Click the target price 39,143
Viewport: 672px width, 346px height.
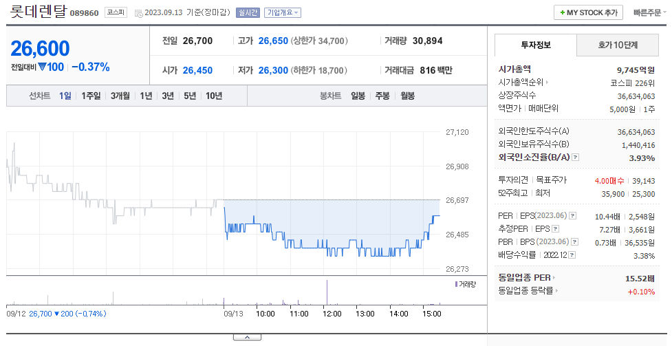pyautogui.click(x=643, y=181)
